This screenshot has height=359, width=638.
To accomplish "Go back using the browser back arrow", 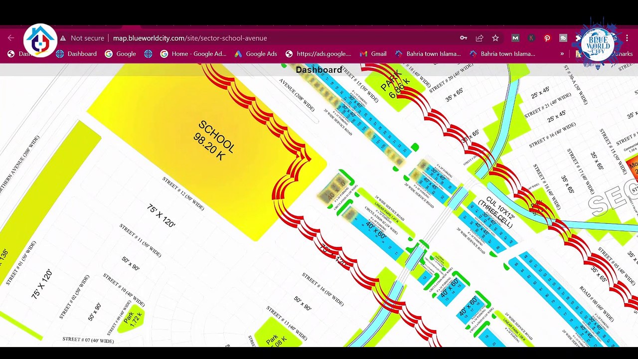I will 11,38.
